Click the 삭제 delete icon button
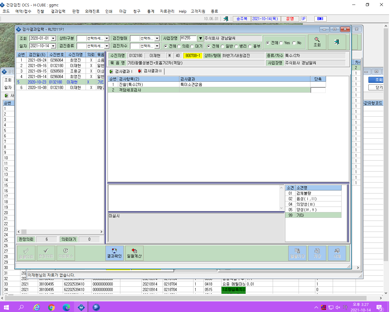This screenshot has width=390, height=312. pyautogui.click(x=337, y=253)
